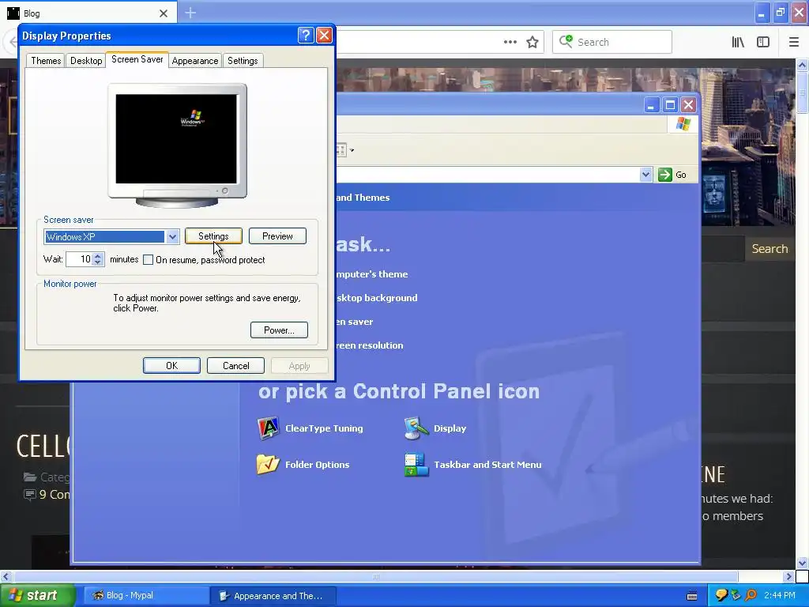Viewport: 809px width, 607px height.
Task: Open the ClearType Tuning icon
Action: tap(268, 428)
